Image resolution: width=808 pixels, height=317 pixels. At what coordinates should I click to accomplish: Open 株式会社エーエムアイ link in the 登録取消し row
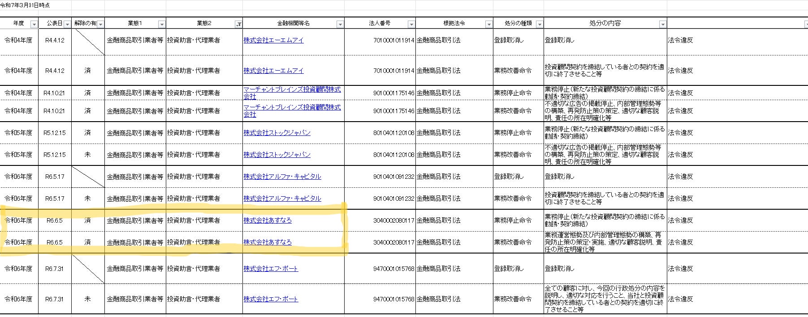(273, 40)
